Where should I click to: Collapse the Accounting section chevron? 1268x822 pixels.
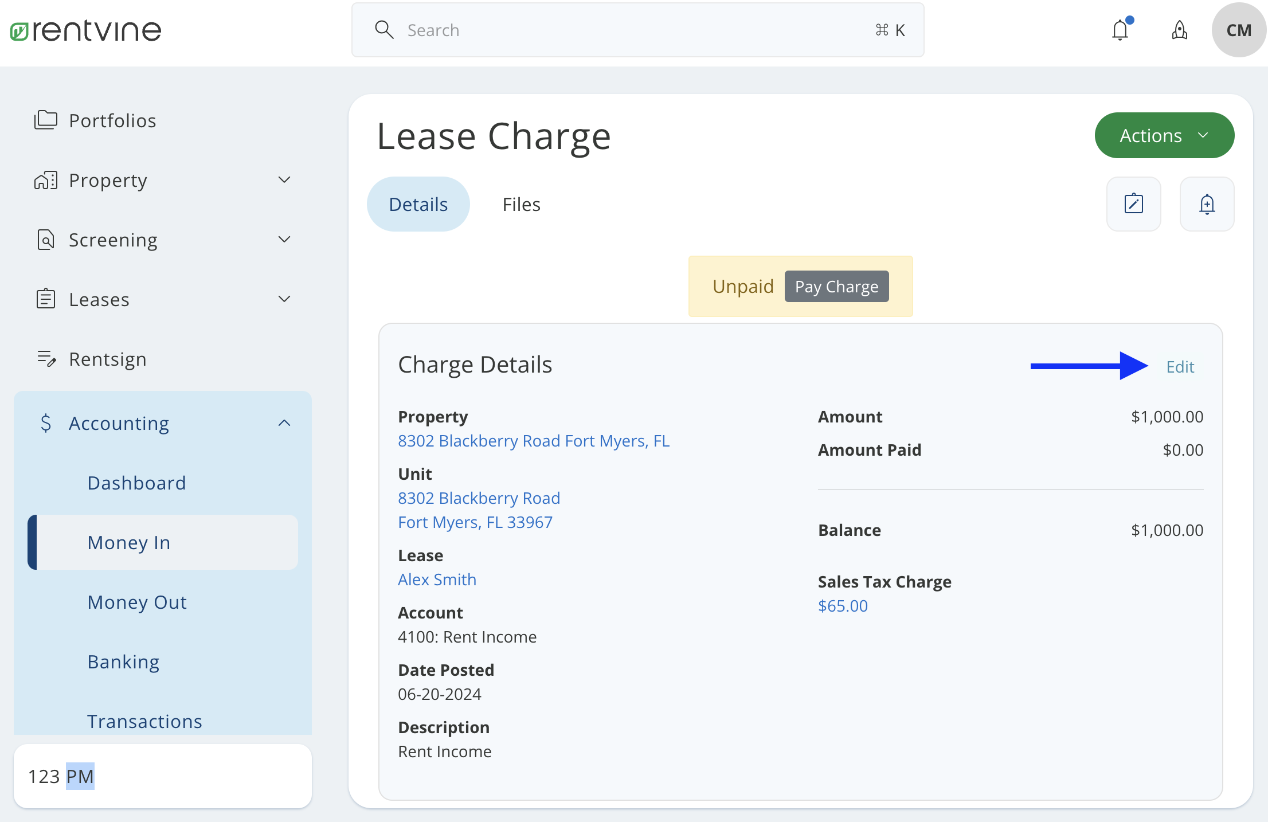pos(284,422)
